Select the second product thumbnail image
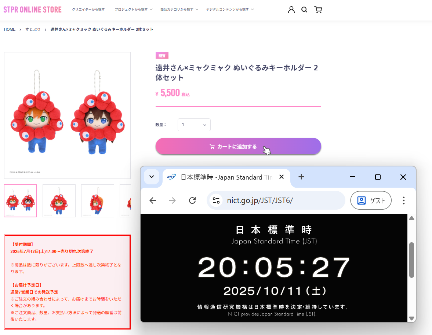432x335 pixels. 59,201
